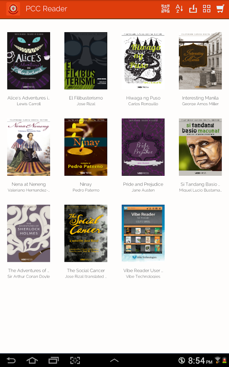This screenshot has height=367, width=229.
Task: Open the Ninay book by Pedro Paterno
Action: (86, 147)
